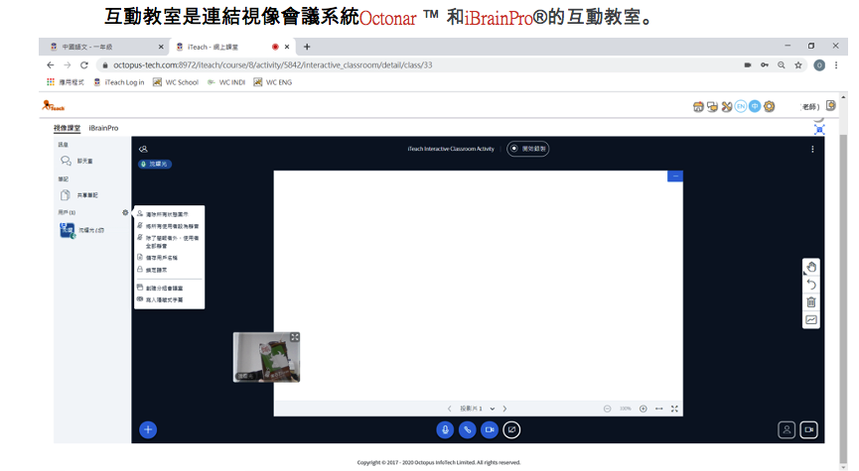This screenshot has height=471, width=859.
Task: Open the 聊天室 public chat
Action: (76, 161)
